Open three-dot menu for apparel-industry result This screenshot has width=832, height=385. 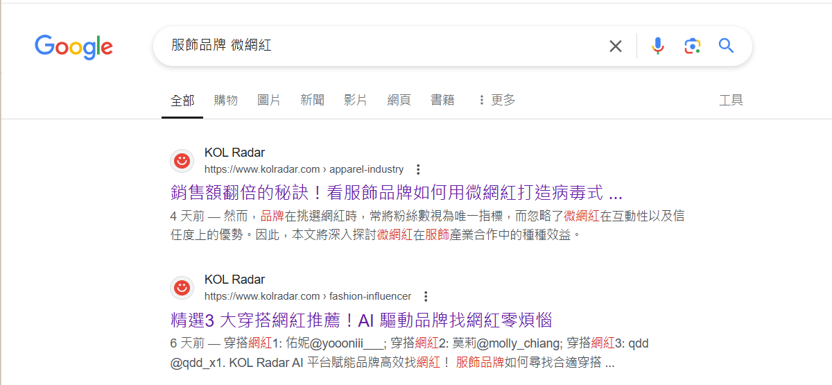point(418,170)
